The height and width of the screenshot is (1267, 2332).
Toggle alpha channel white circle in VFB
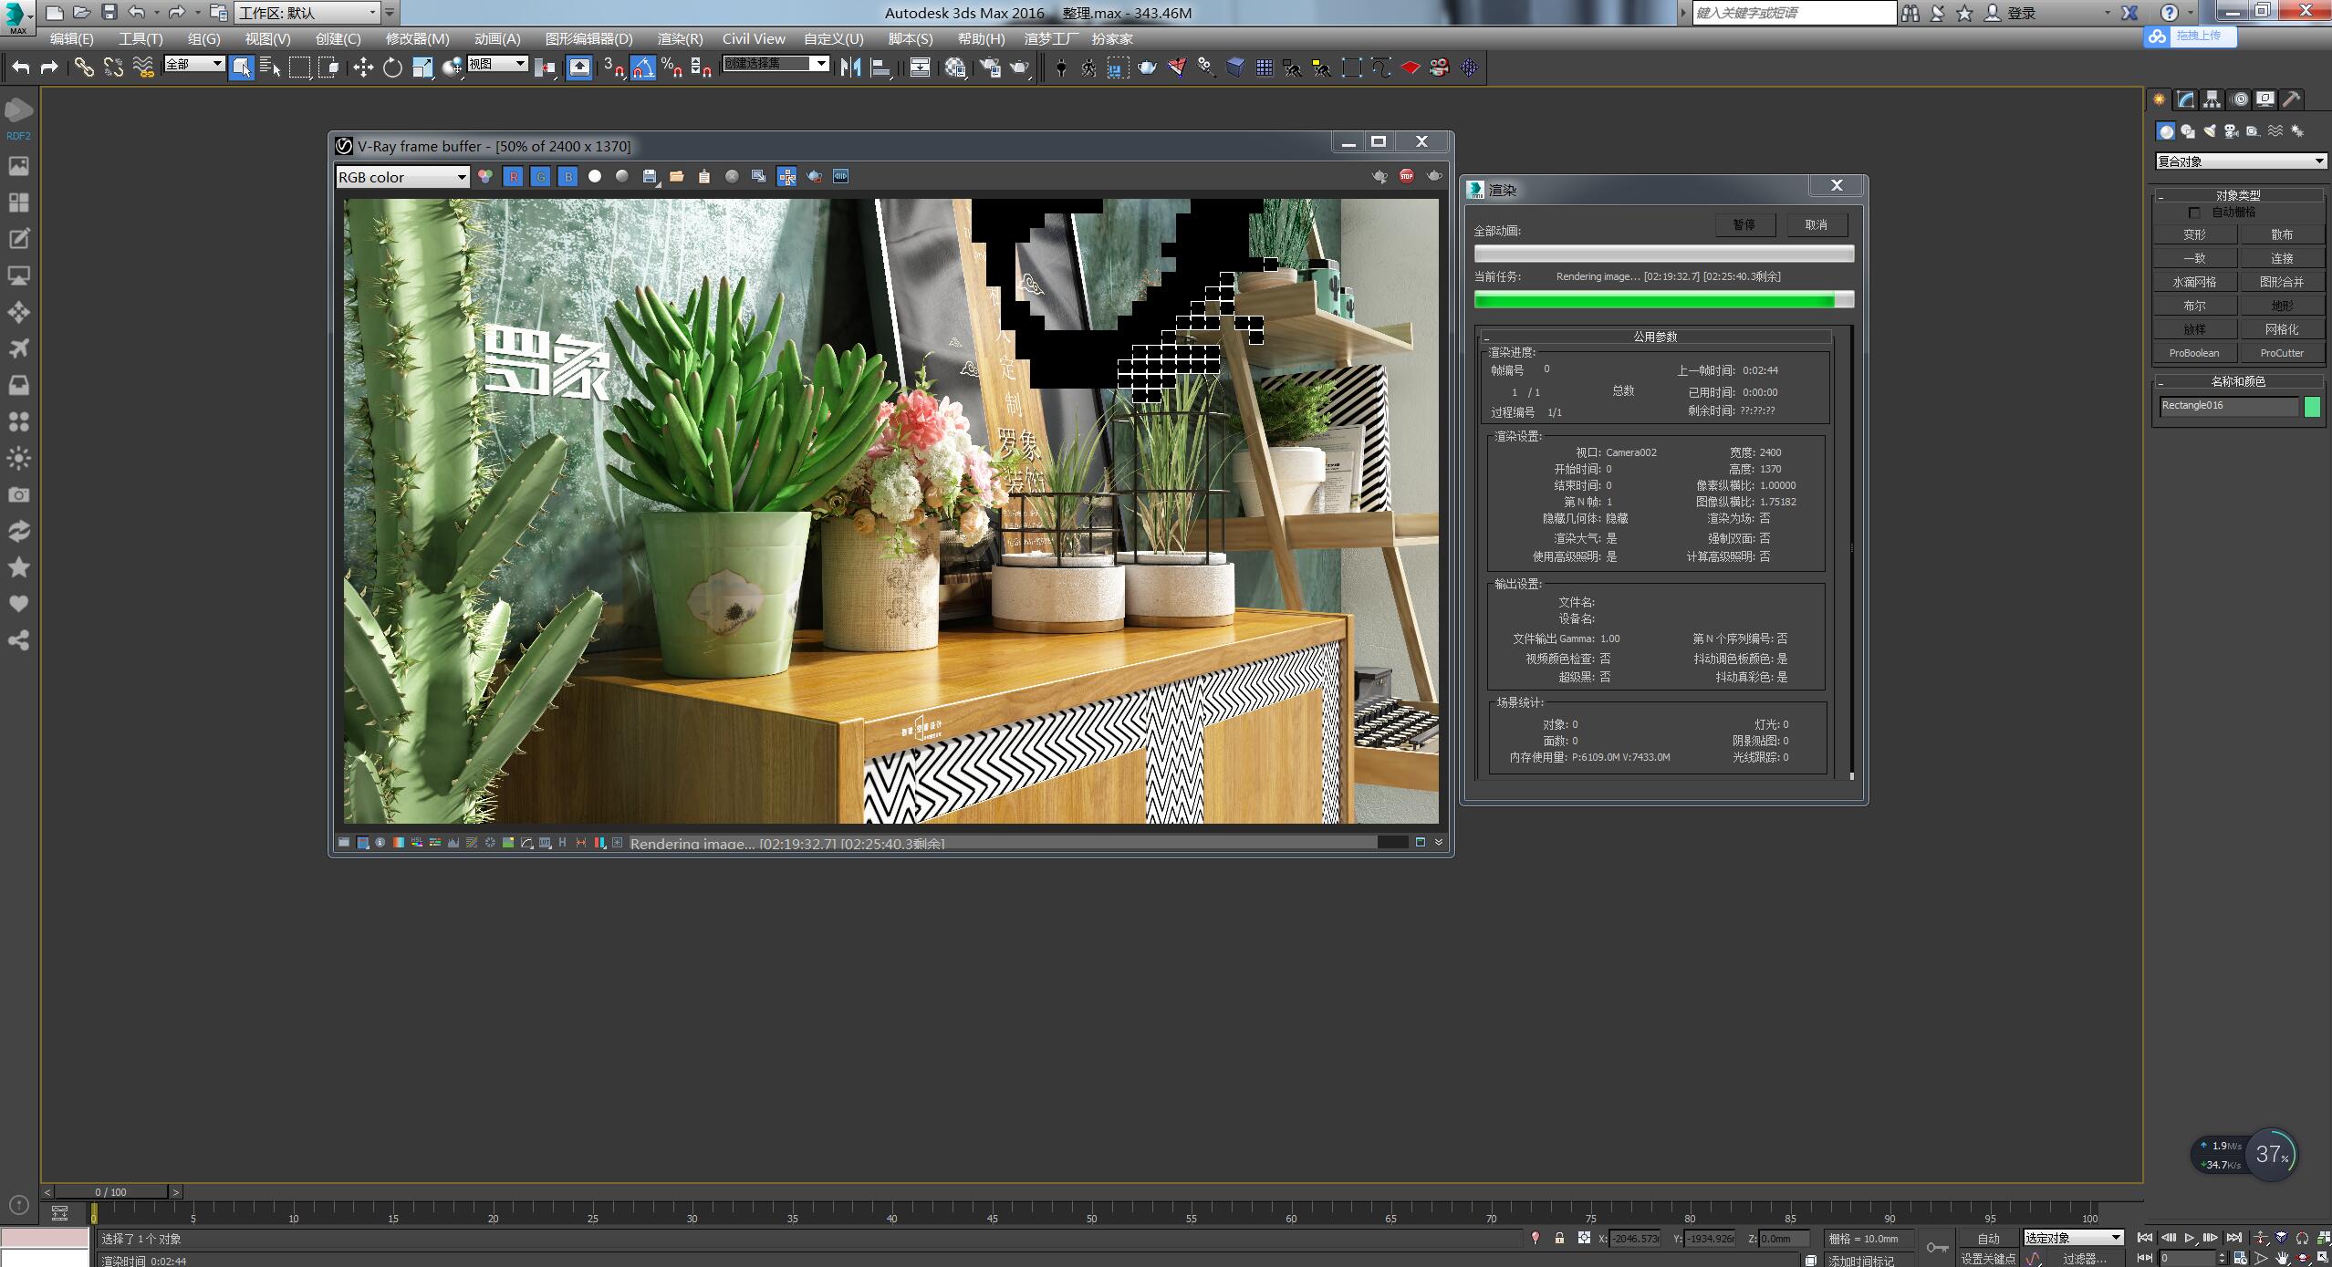click(595, 176)
